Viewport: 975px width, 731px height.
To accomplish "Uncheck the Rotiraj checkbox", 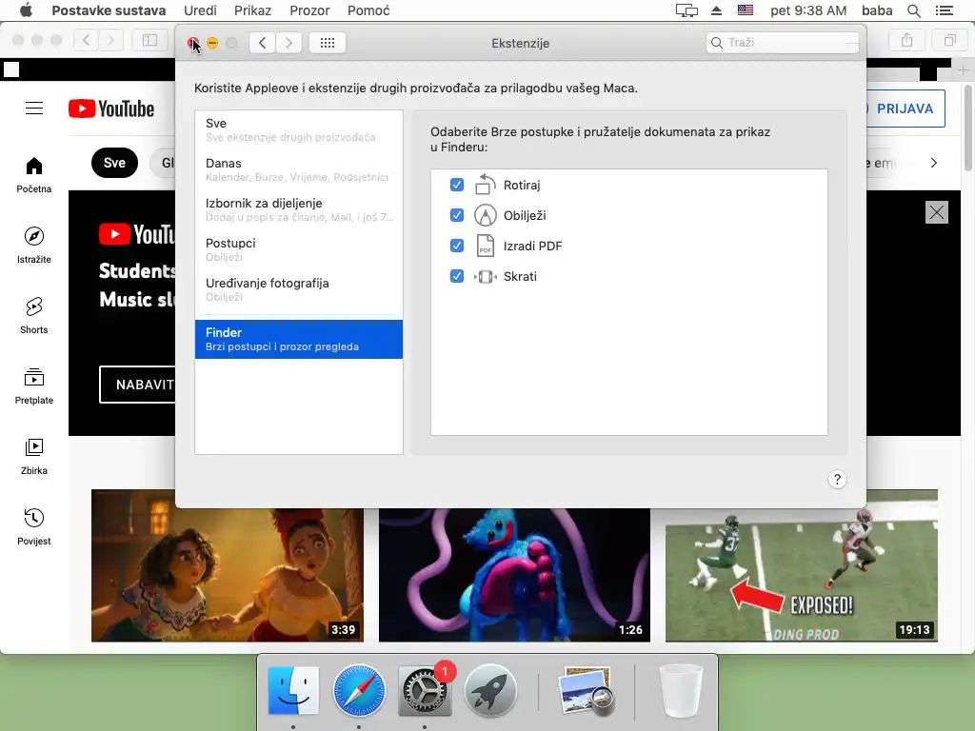I will tap(456, 185).
